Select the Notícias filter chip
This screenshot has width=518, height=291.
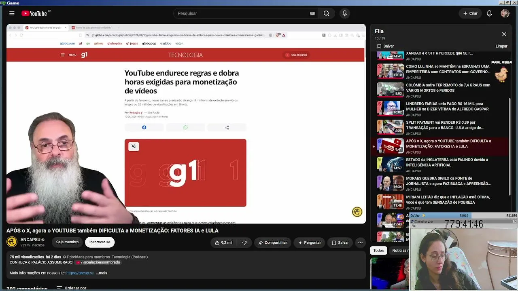tap(400, 251)
